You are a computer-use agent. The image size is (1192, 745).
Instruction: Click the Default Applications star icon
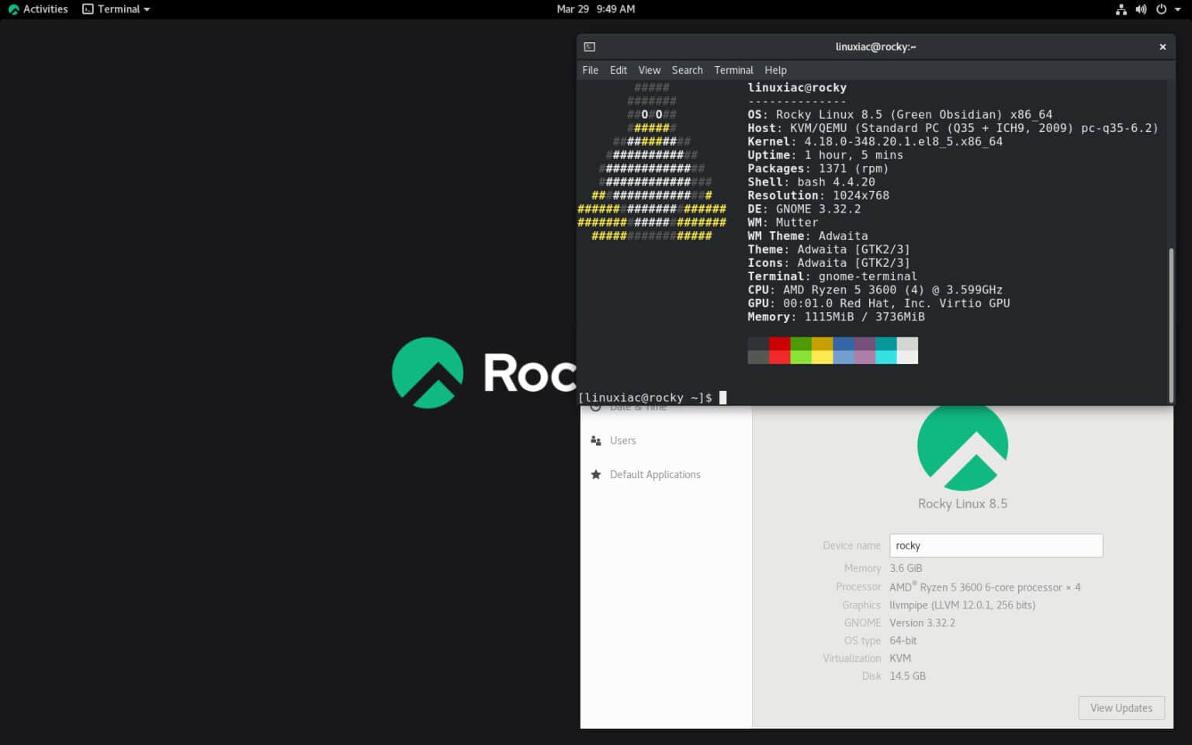tap(595, 474)
